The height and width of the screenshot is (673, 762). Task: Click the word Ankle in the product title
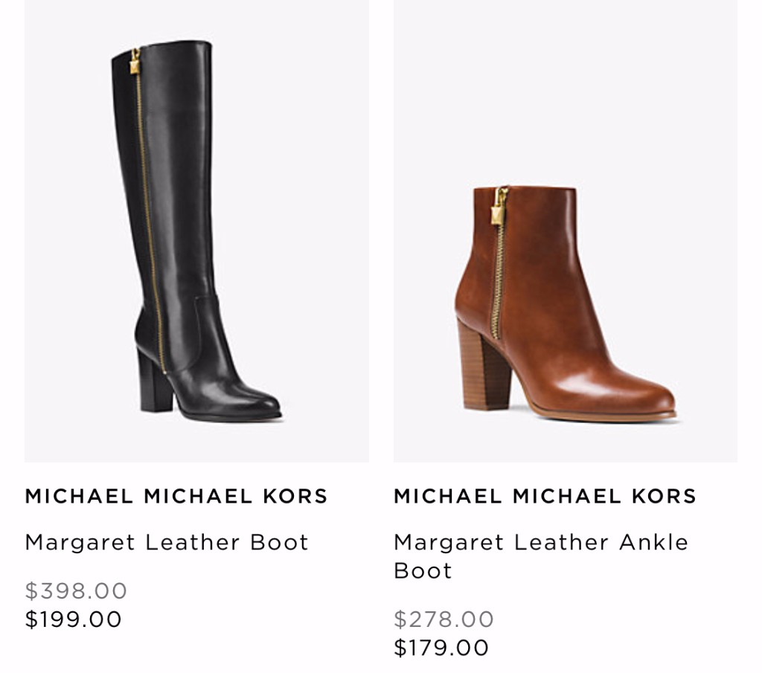pos(653,542)
